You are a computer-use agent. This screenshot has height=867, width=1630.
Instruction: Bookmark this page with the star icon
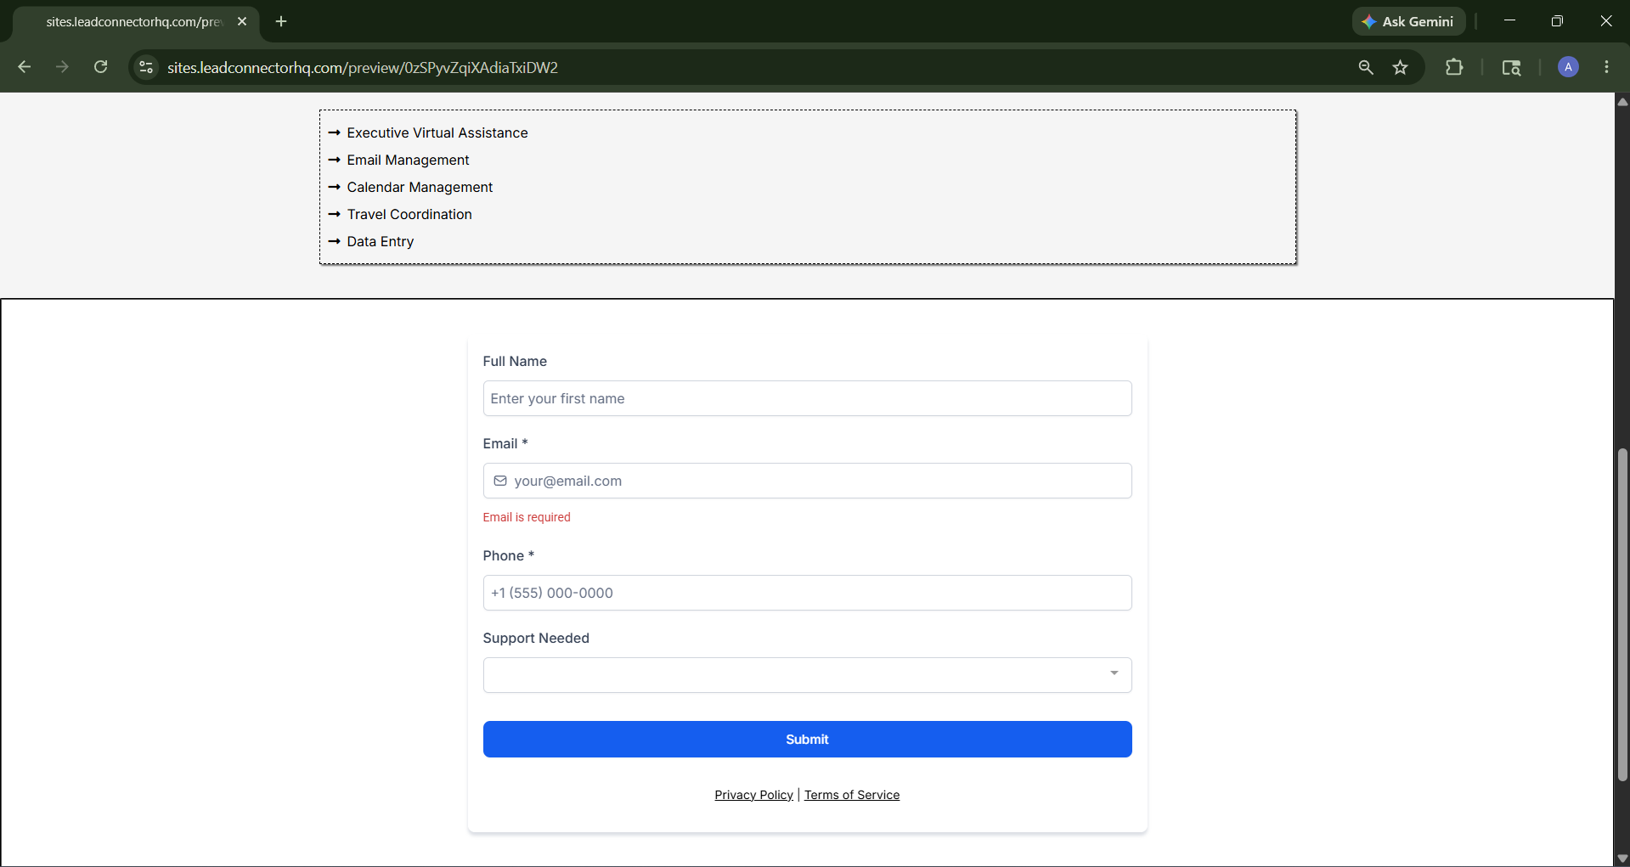1401,67
